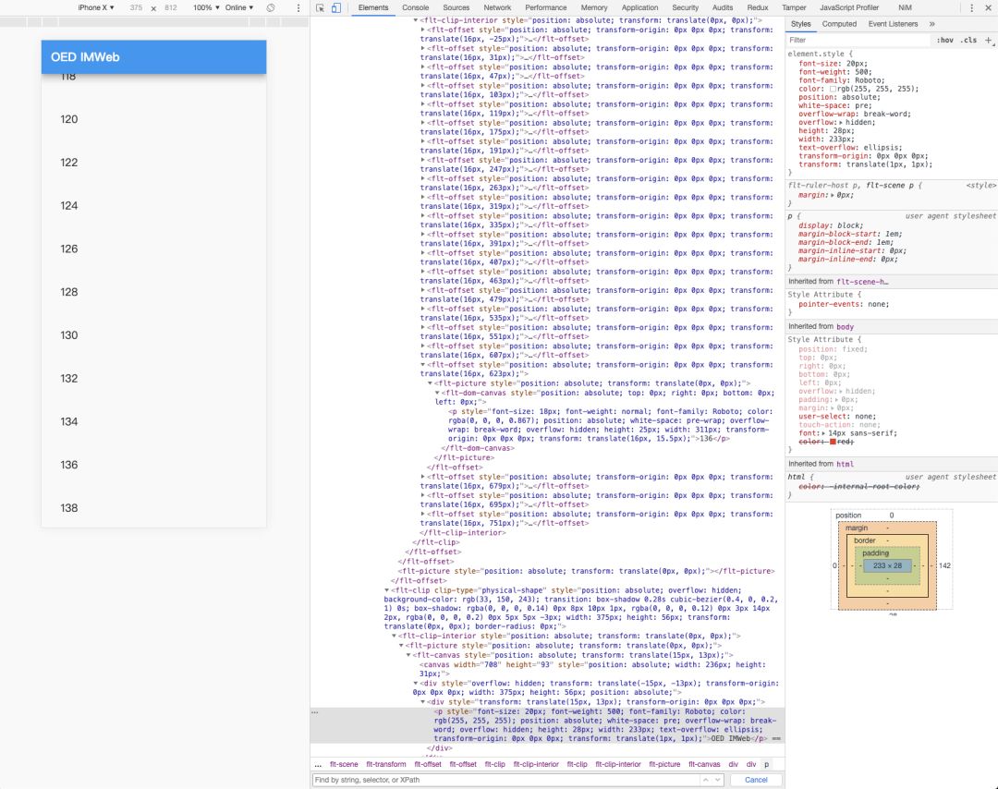Open the iPhone X device dropdown
Image resolution: width=998 pixels, height=789 pixels.
coord(96,7)
